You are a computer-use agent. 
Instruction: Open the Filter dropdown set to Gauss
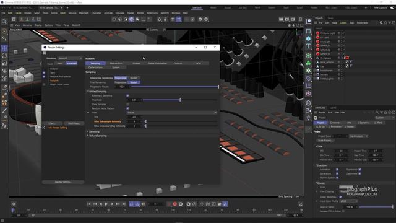pyautogui.click(x=172, y=113)
